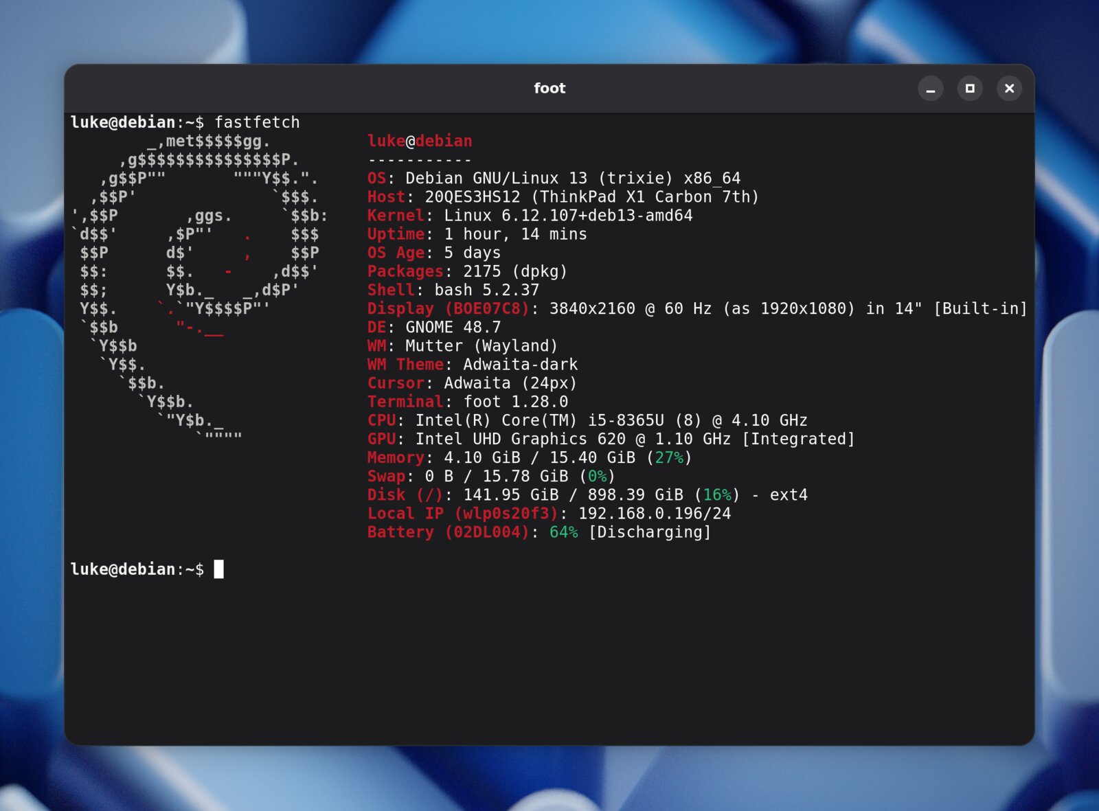Click the DE GNOME 48.7 line
This screenshot has width=1099, height=811.
[434, 327]
